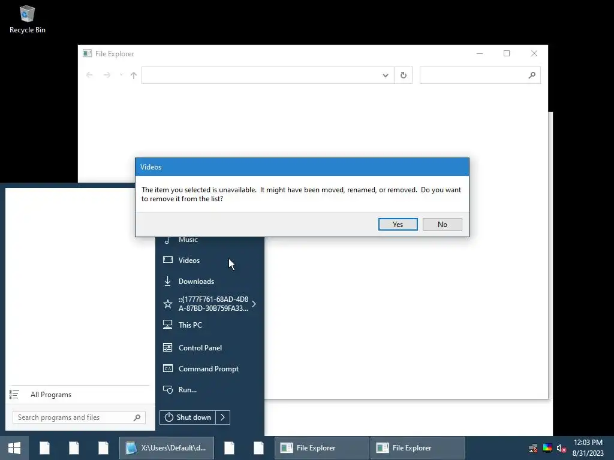Refresh the File Explorer view
The image size is (614, 460).
tap(404, 75)
